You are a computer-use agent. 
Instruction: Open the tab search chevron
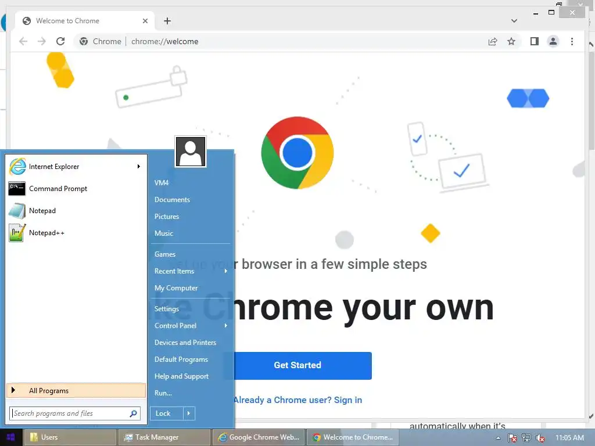click(x=514, y=21)
